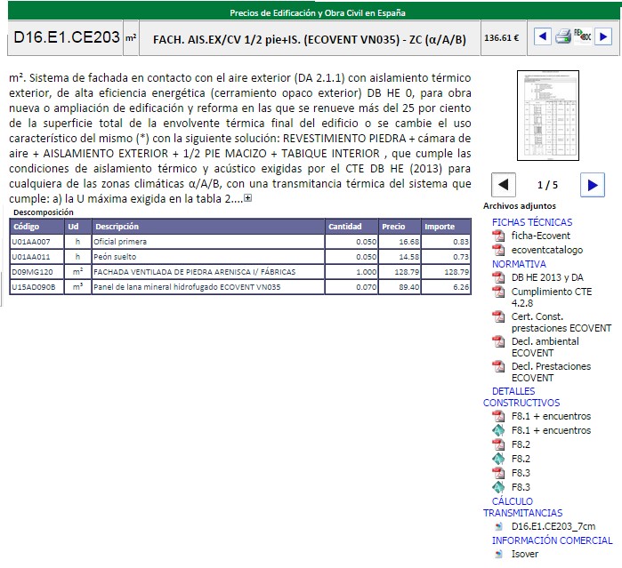Open PDF icon beside Decl. Prestaciones ECOVENT

[498, 366]
